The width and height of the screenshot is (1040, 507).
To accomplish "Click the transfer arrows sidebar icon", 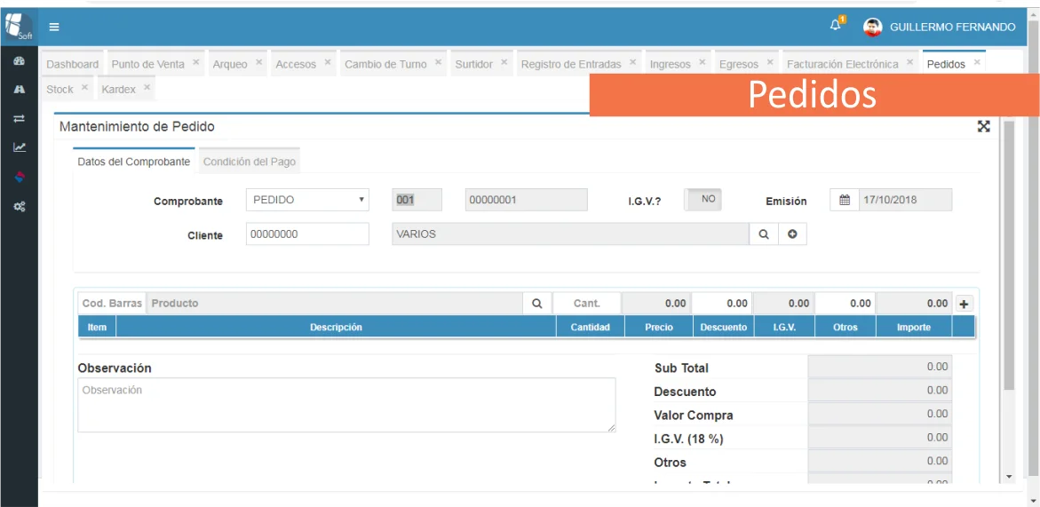I will point(19,118).
